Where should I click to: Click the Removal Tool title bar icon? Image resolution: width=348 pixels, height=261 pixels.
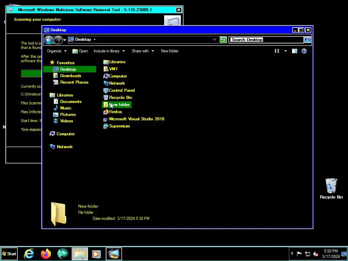pos(10,10)
